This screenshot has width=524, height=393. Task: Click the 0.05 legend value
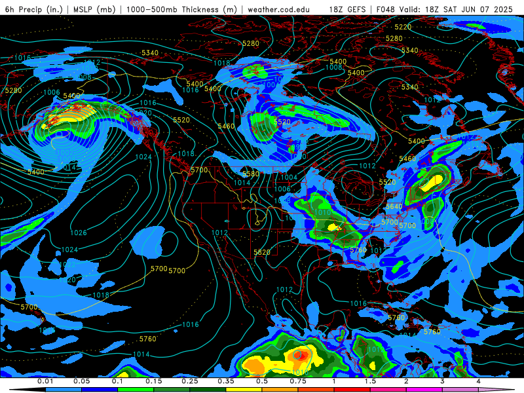[x=81, y=381]
